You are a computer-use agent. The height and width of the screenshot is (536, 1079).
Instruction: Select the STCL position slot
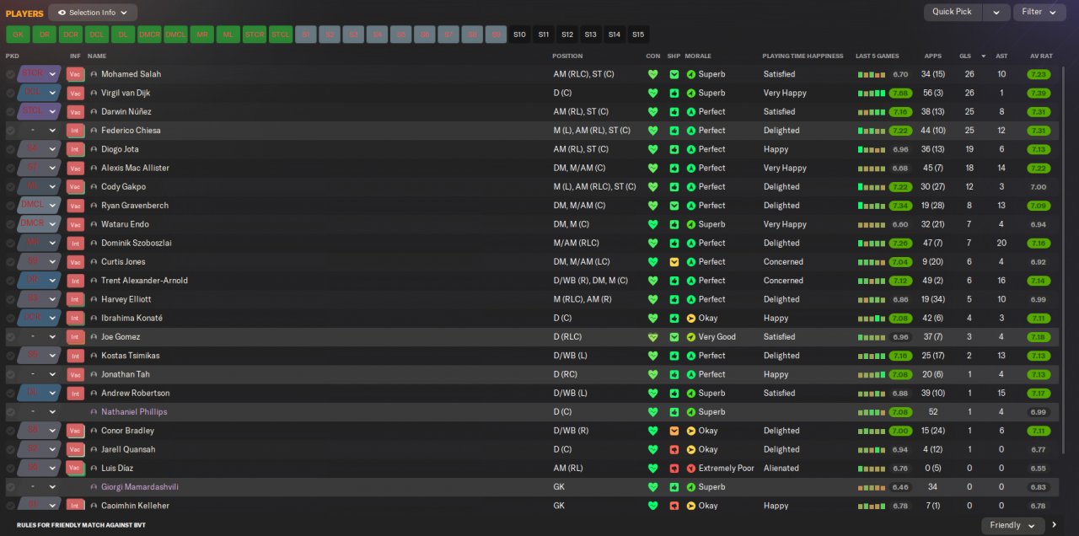pyautogui.click(x=281, y=35)
